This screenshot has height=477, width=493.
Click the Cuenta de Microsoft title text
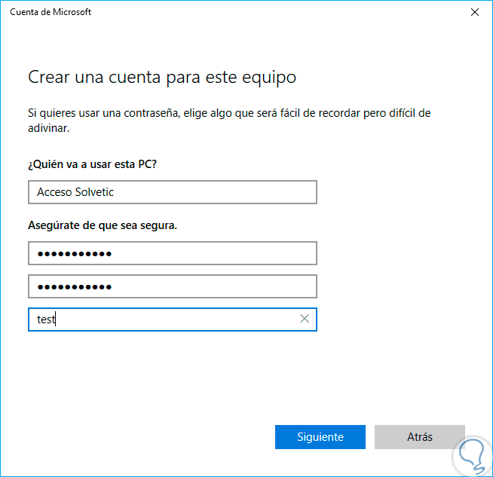(x=51, y=12)
